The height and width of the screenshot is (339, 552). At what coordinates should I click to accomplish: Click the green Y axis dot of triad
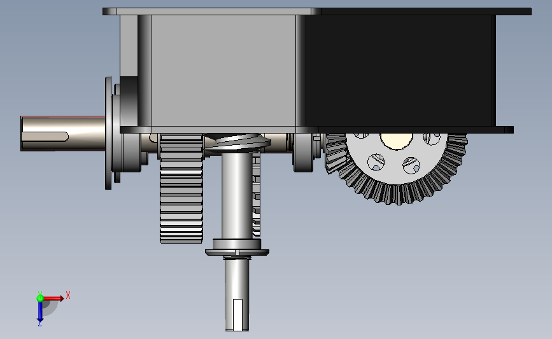[40, 298]
